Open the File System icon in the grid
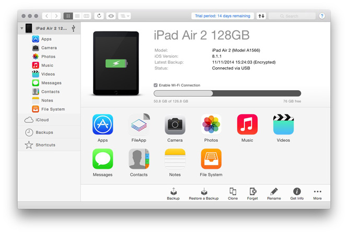Image resolution: width=348 pixels, height=234 pixels. (211, 160)
